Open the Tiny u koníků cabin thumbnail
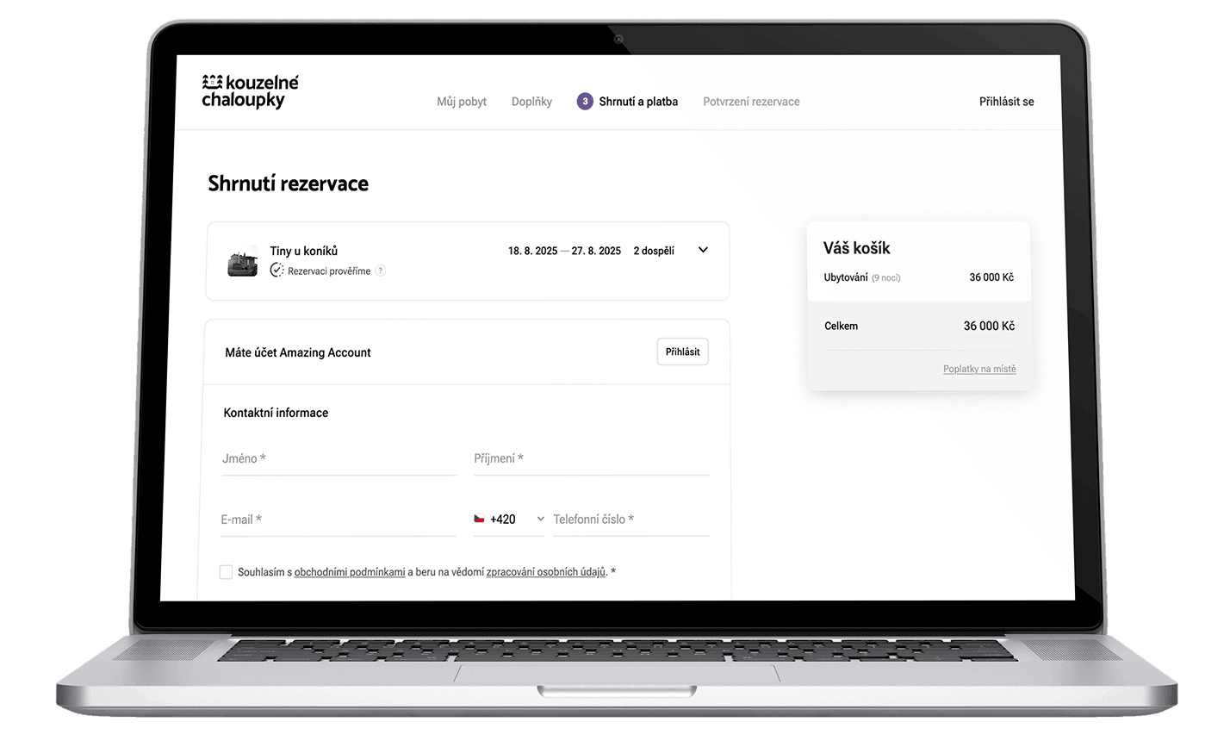Viewport: 1230px width, 747px height. (242, 261)
